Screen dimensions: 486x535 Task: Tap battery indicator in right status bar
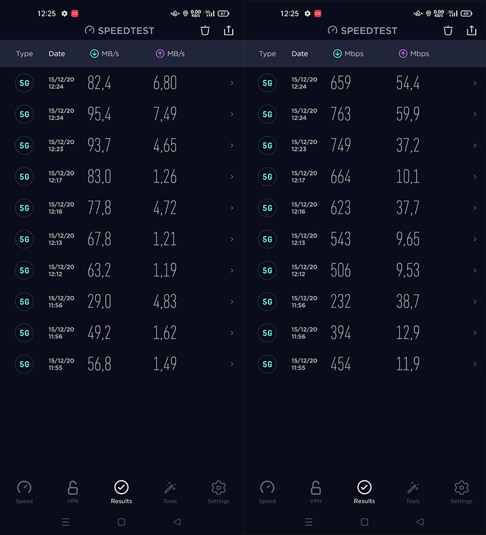466,13
